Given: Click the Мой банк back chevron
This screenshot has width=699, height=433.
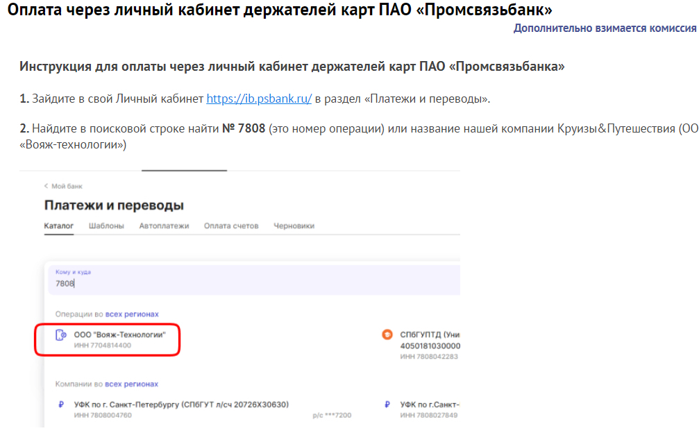Looking at the screenshot, I should click(x=46, y=186).
